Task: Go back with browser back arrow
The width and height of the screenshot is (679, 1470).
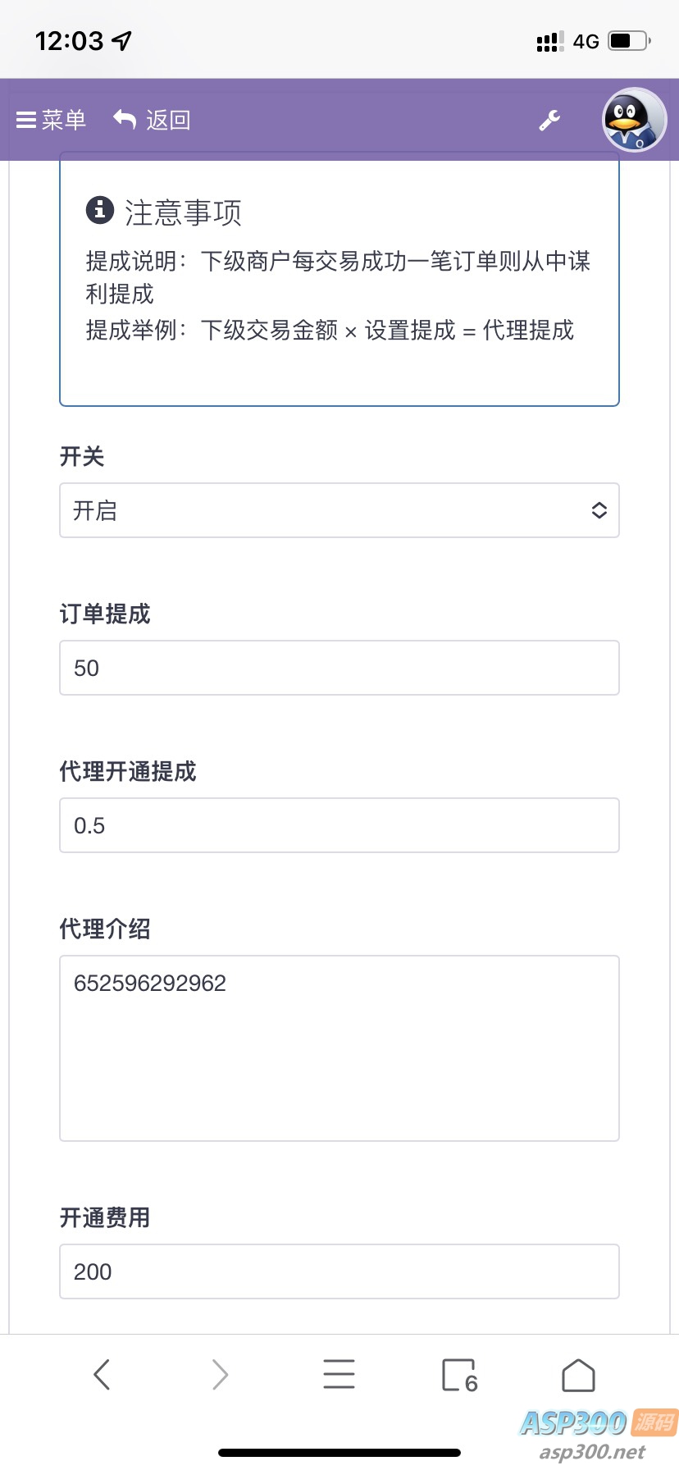Action: point(102,1374)
